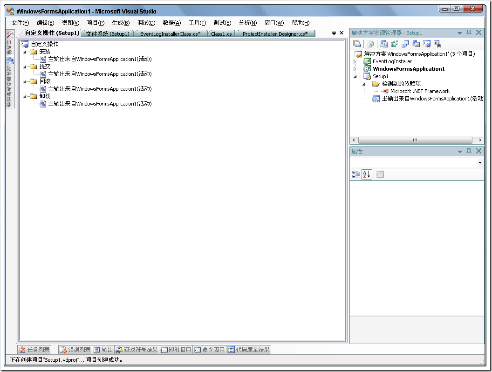Close the 解决方案资源管理器 panel
492x372 pixels.
click(478, 33)
